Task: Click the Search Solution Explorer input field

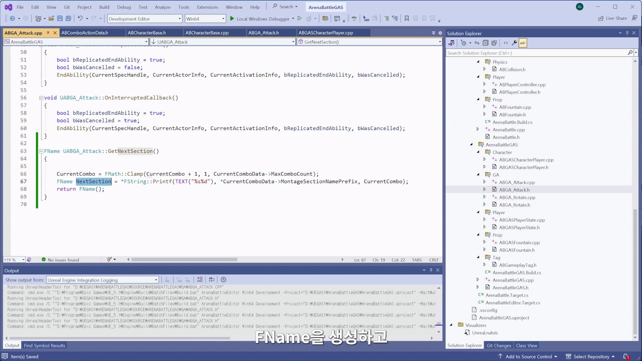Action: click(536, 53)
